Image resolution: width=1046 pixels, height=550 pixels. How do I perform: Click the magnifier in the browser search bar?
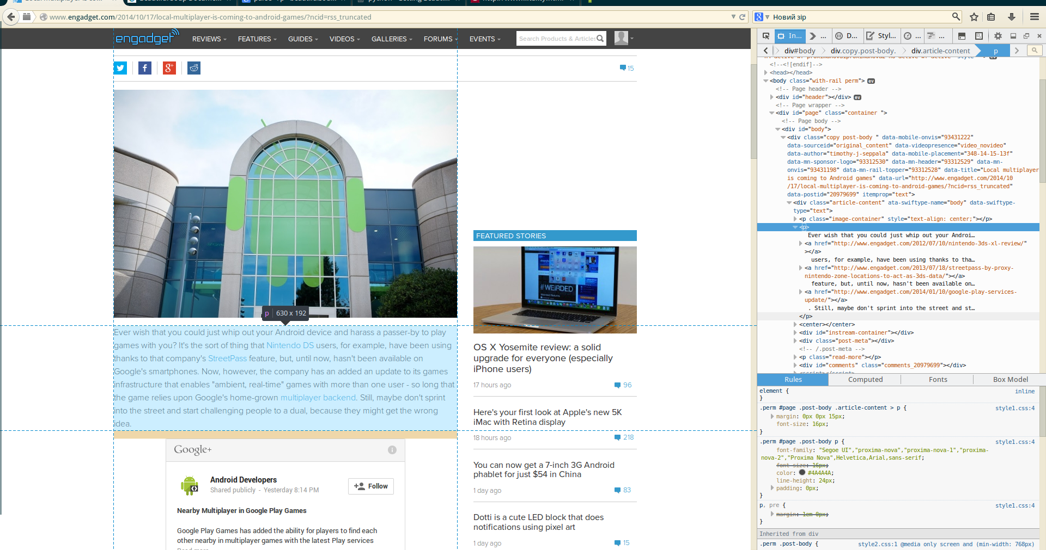click(x=956, y=17)
